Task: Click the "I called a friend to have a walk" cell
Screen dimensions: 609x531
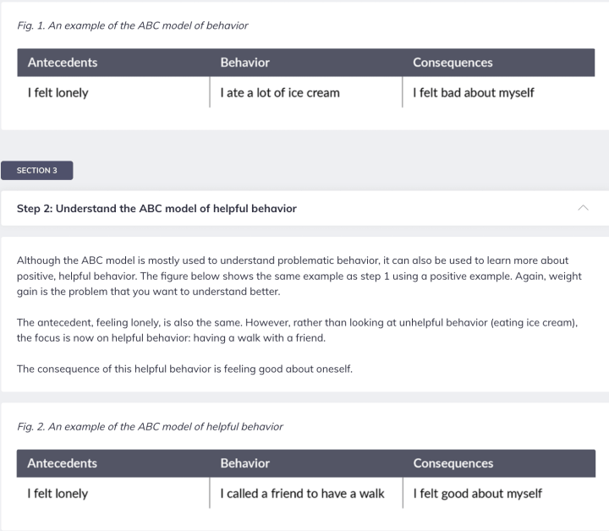Action: coord(302,493)
